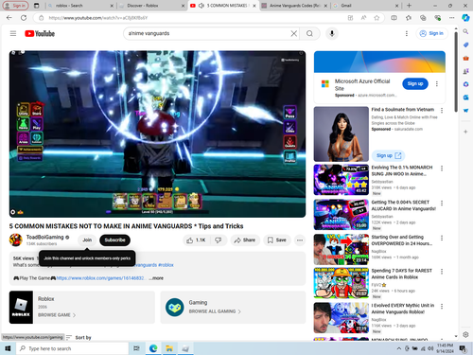473x355 pixels.
Task: Start voice search with microphone
Action: coord(332,33)
